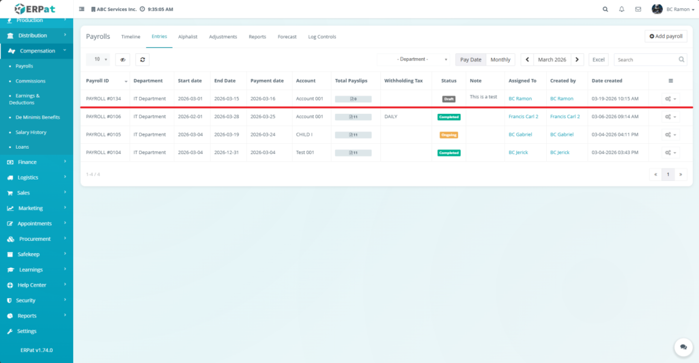Open the Department filter dropdown
This screenshot has width=699, height=363.
[x=414, y=59]
